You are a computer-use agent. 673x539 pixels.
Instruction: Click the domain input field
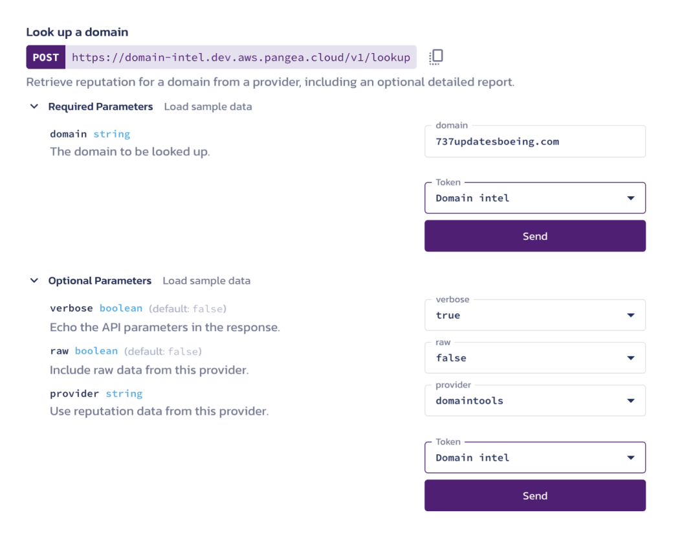pyautogui.click(x=535, y=141)
